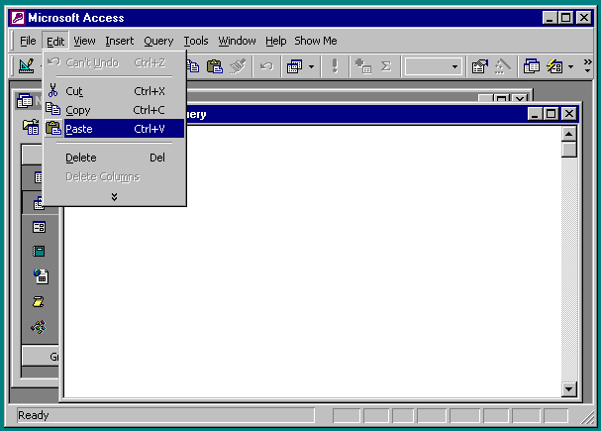Screen dimensions: 601x431
Task: Select the Macros icon in database sidebar
Action: coord(38,302)
